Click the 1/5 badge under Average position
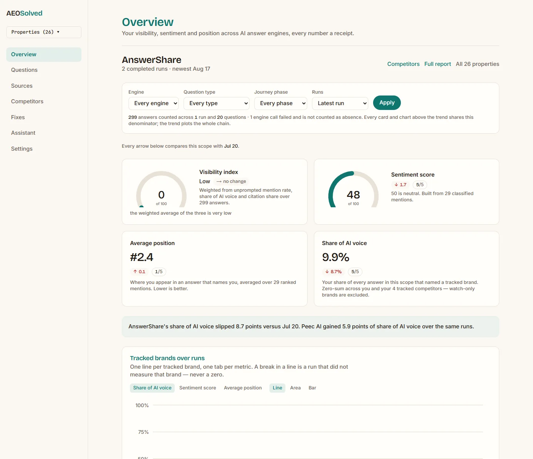Screen dimensions: 533x459 159,272
